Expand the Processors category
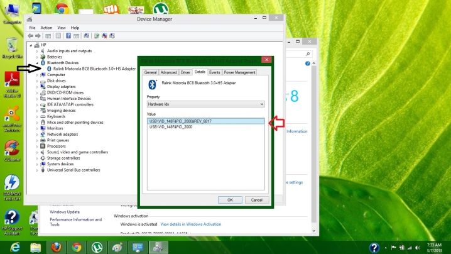The height and width of the screenshot is (254, 451). coord(37,146)
